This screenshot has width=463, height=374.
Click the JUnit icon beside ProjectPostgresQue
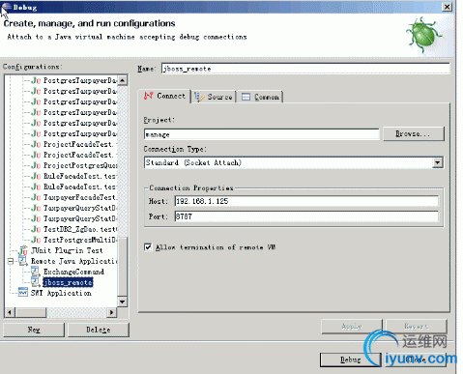[36, 165]
